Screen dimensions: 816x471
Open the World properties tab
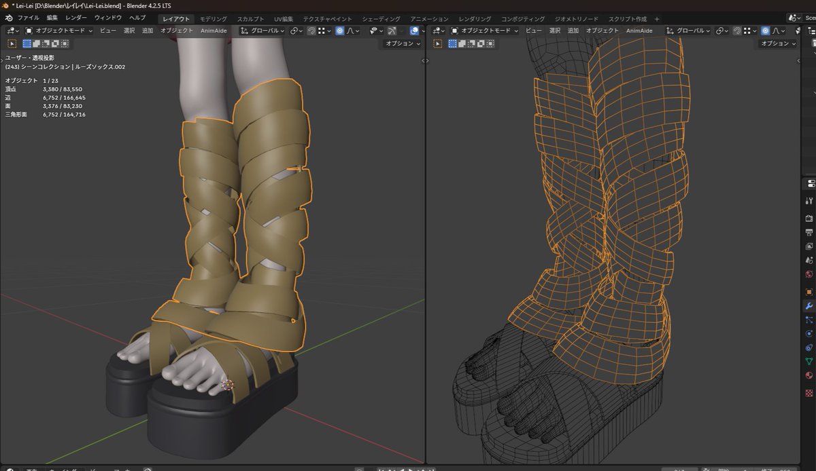pos(809,274)
